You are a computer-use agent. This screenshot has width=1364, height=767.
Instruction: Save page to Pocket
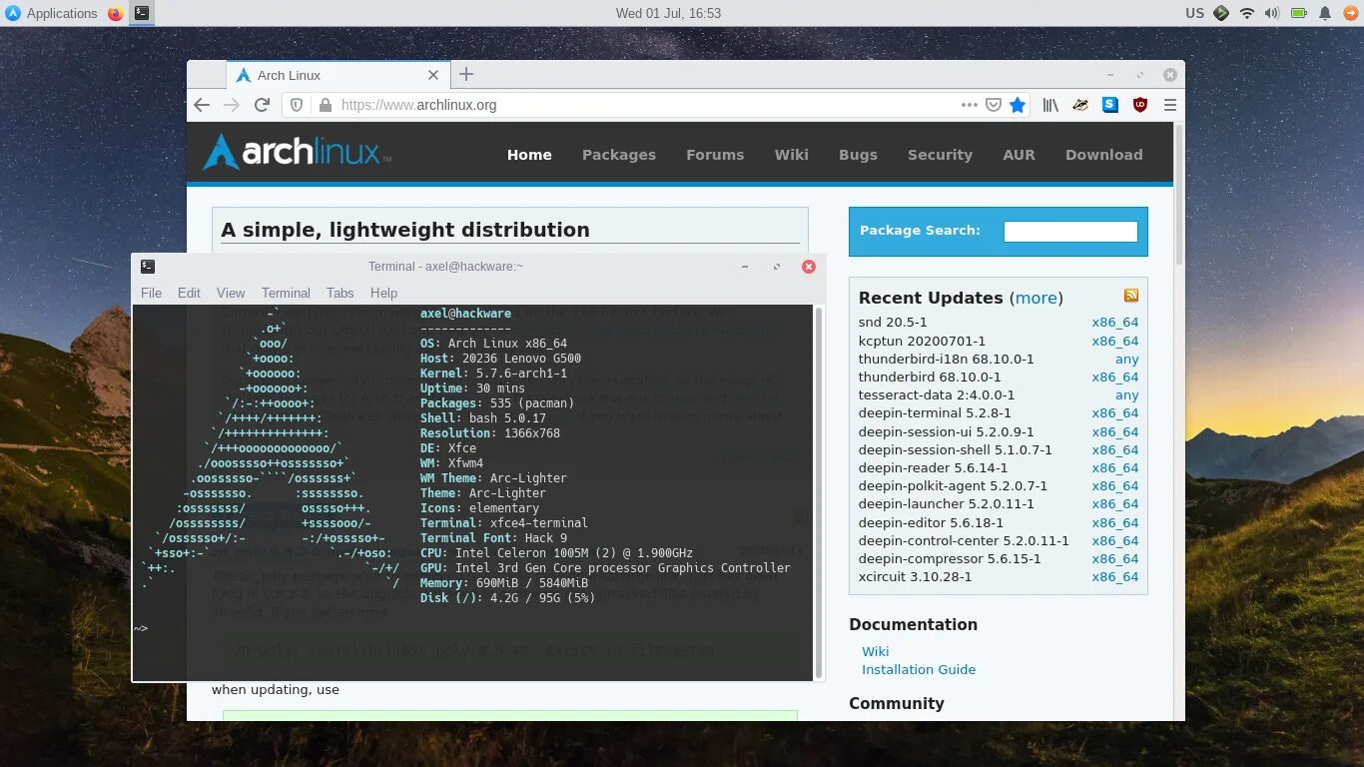(994, 105)
